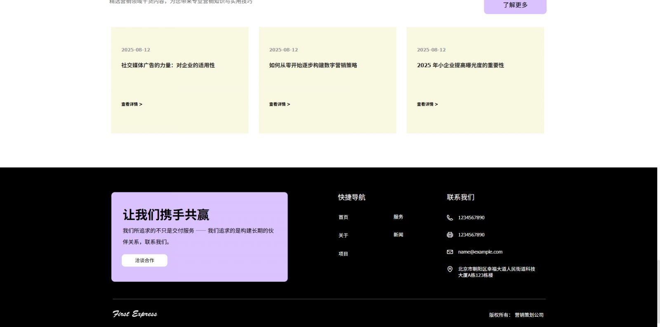The image size is (660, 327).
Task: Go to 新闻 in footer navigation
Action: pyautogui.click(x=398, y=235)
